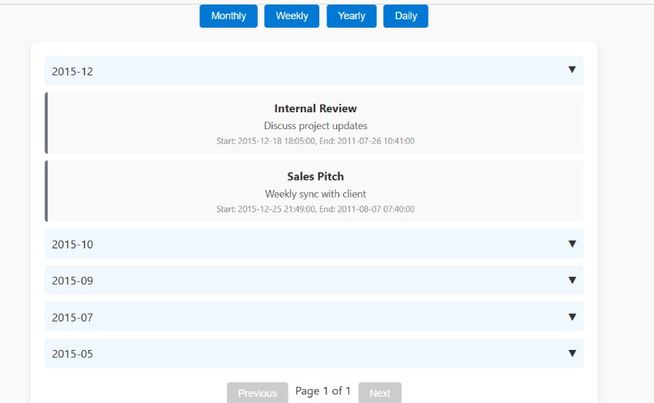Select the Sales Pitch event card

point(314,191)
